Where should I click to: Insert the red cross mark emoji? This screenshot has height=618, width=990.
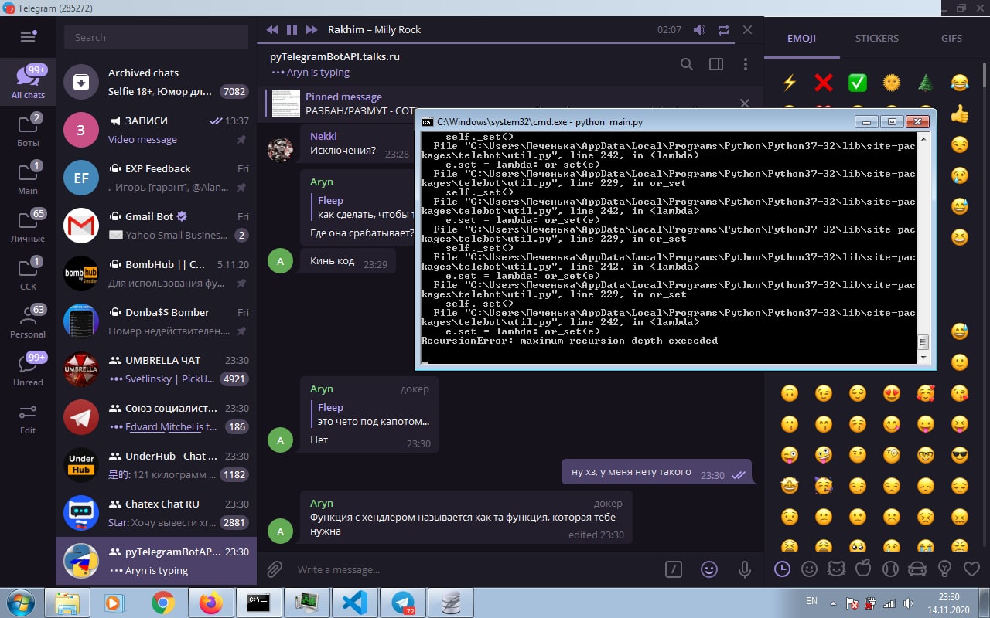tap(823, 82)
